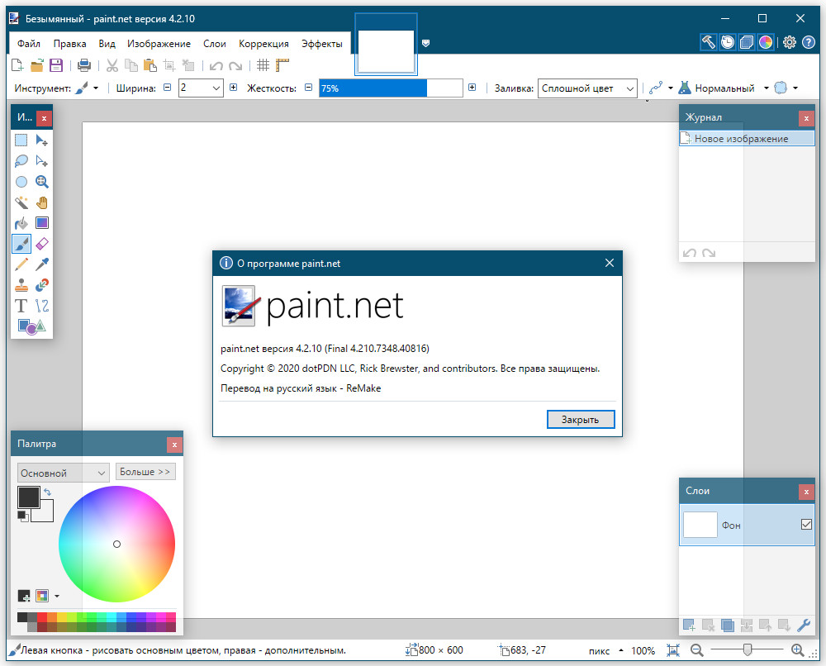Select the Eraser tool

click(x=41, y=243)
